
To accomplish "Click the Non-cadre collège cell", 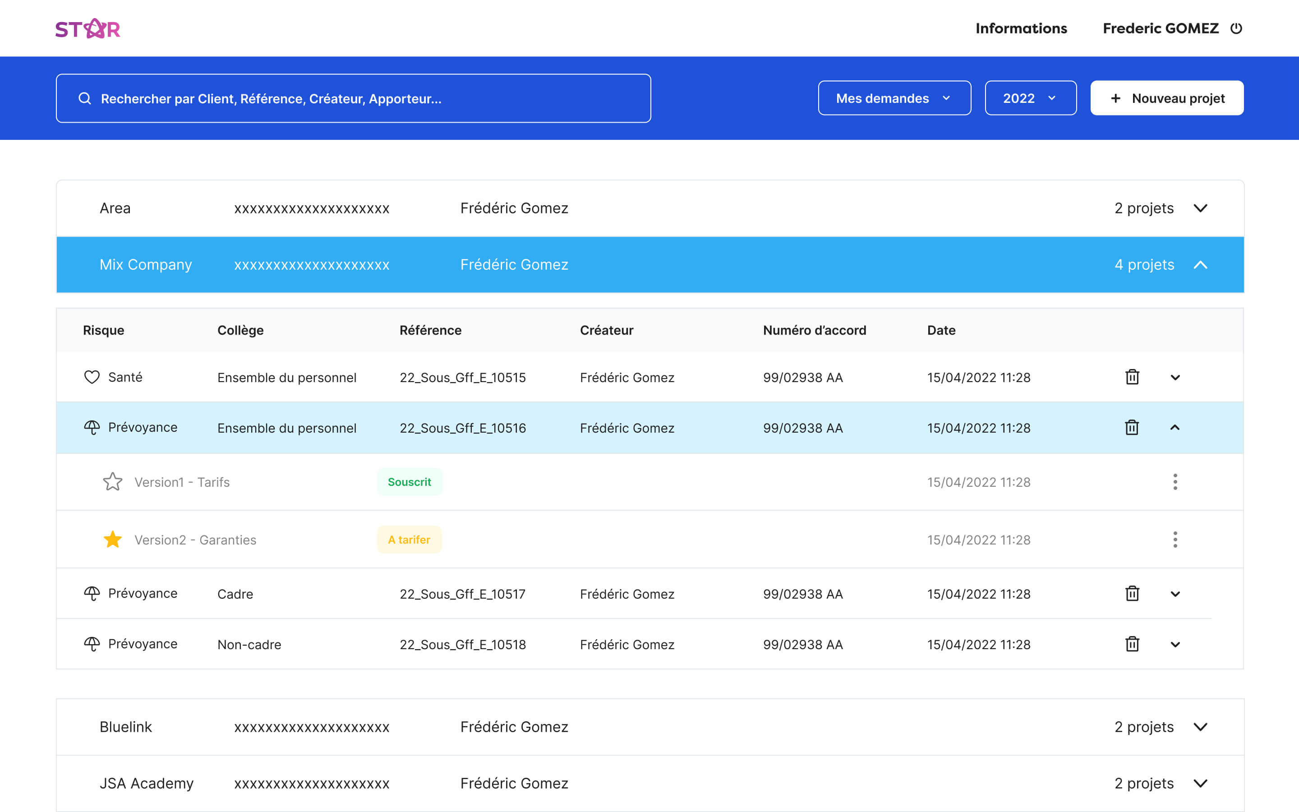I will point(249,645).
